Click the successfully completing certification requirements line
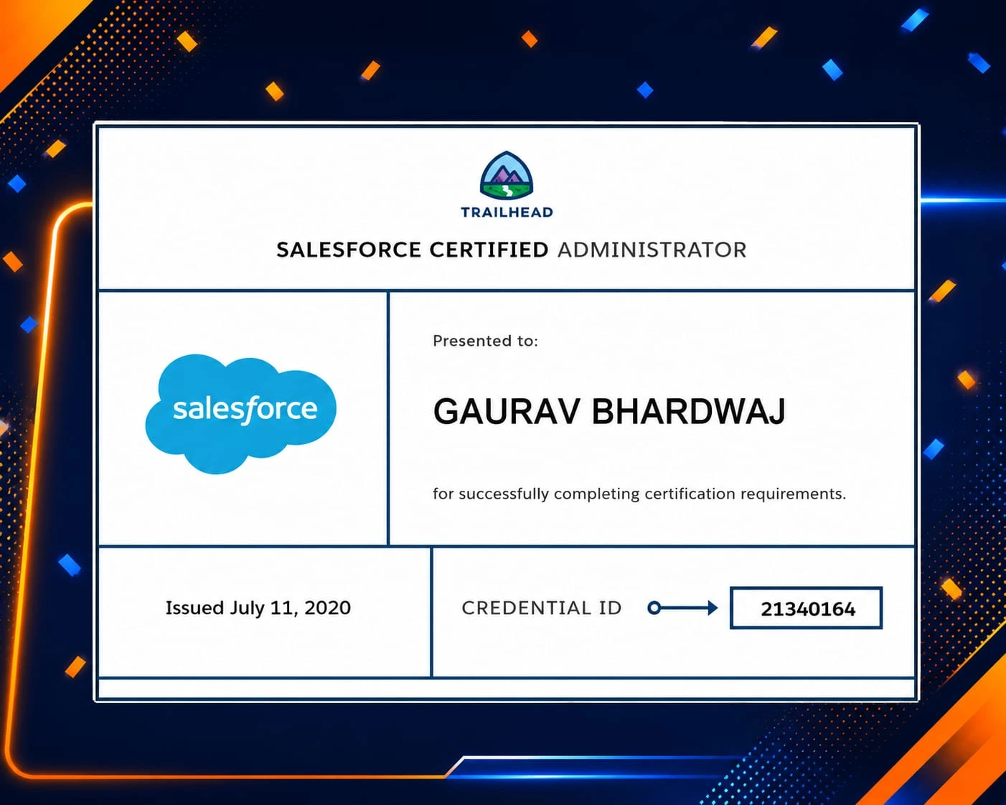1006x805 pixels. (639, 494)
